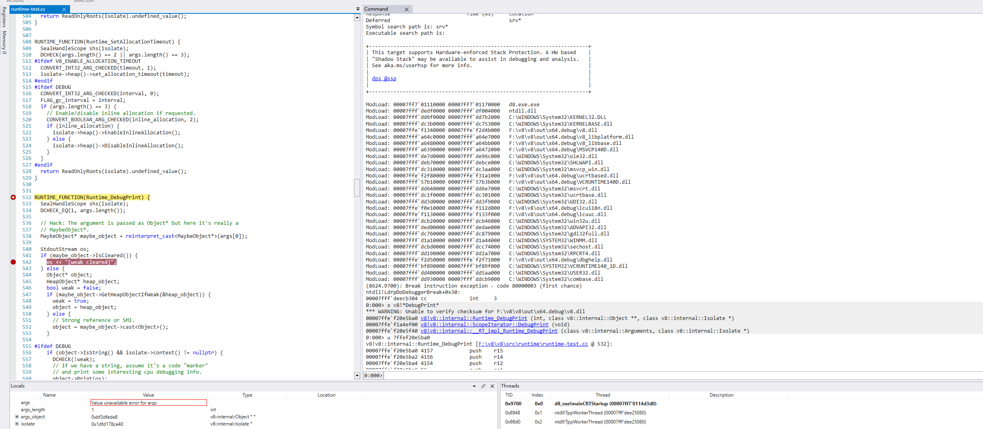Click the breakpoint arrow marker on line 532
983x429 pixels.
(13, 197)
